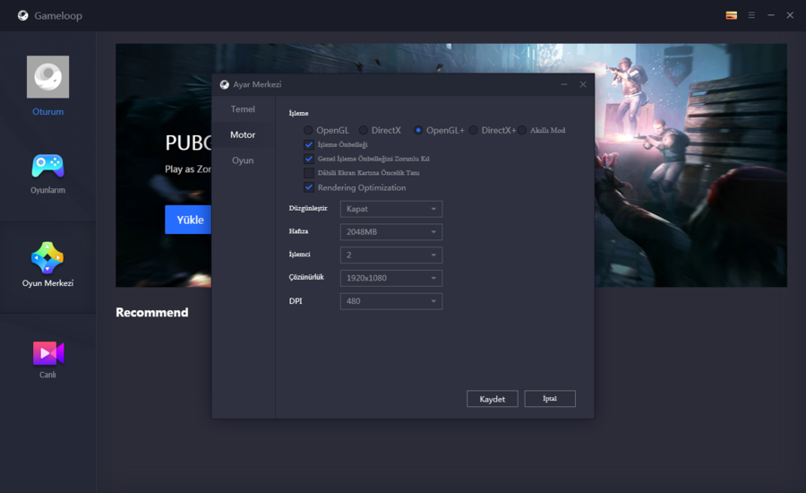806x493 pixels.
Task: Switch to the Temel settings tab
Action: pos(243,109)
